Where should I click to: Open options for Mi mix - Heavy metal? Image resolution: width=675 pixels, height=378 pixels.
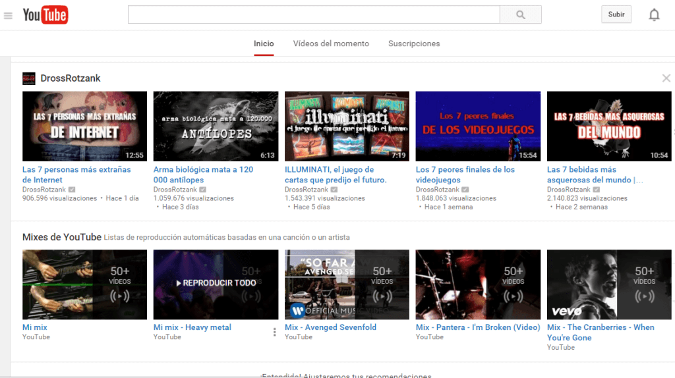tap(274, 332)
